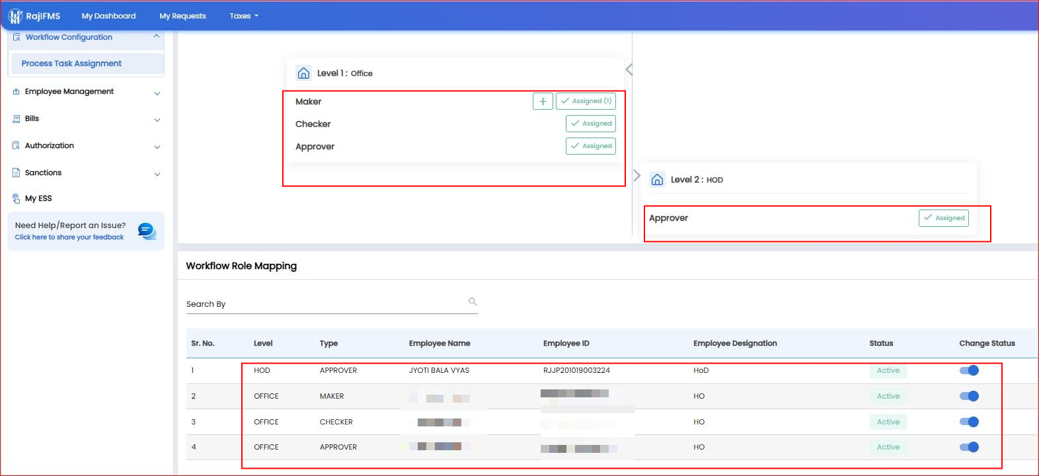Click Assigned button for Checker
The image size is (1039, 476).
tap(591, 124)
